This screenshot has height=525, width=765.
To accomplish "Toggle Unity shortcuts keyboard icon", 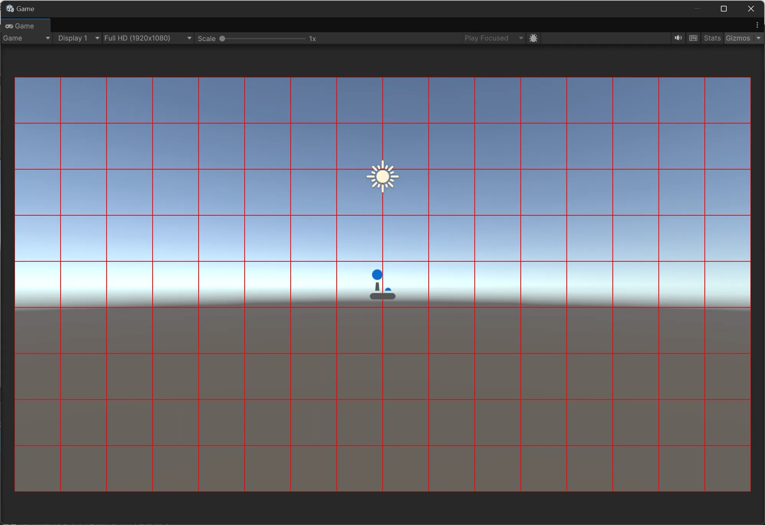I will 693,38.
